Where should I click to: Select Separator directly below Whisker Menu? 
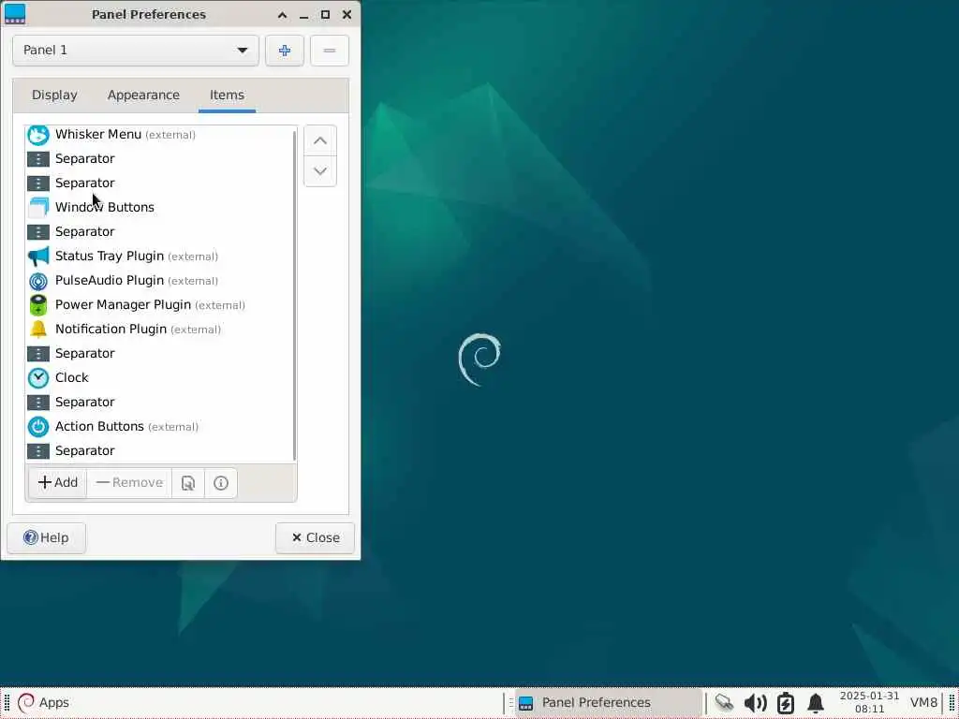pos(159,159)
